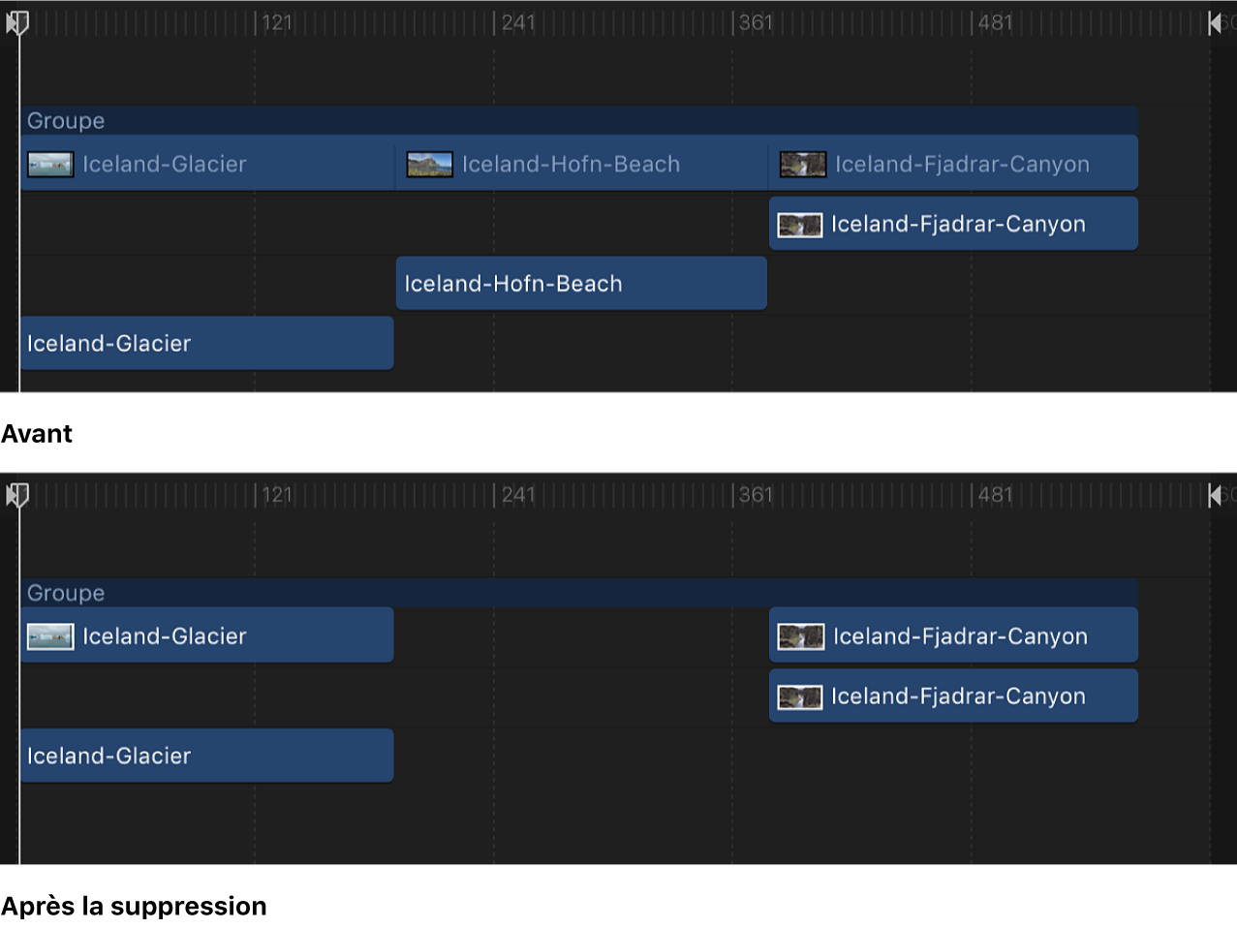Click the project end marker in the Avant ruler
The height and width of the screenshot is (928, 1237).
tap(1215, 23)
